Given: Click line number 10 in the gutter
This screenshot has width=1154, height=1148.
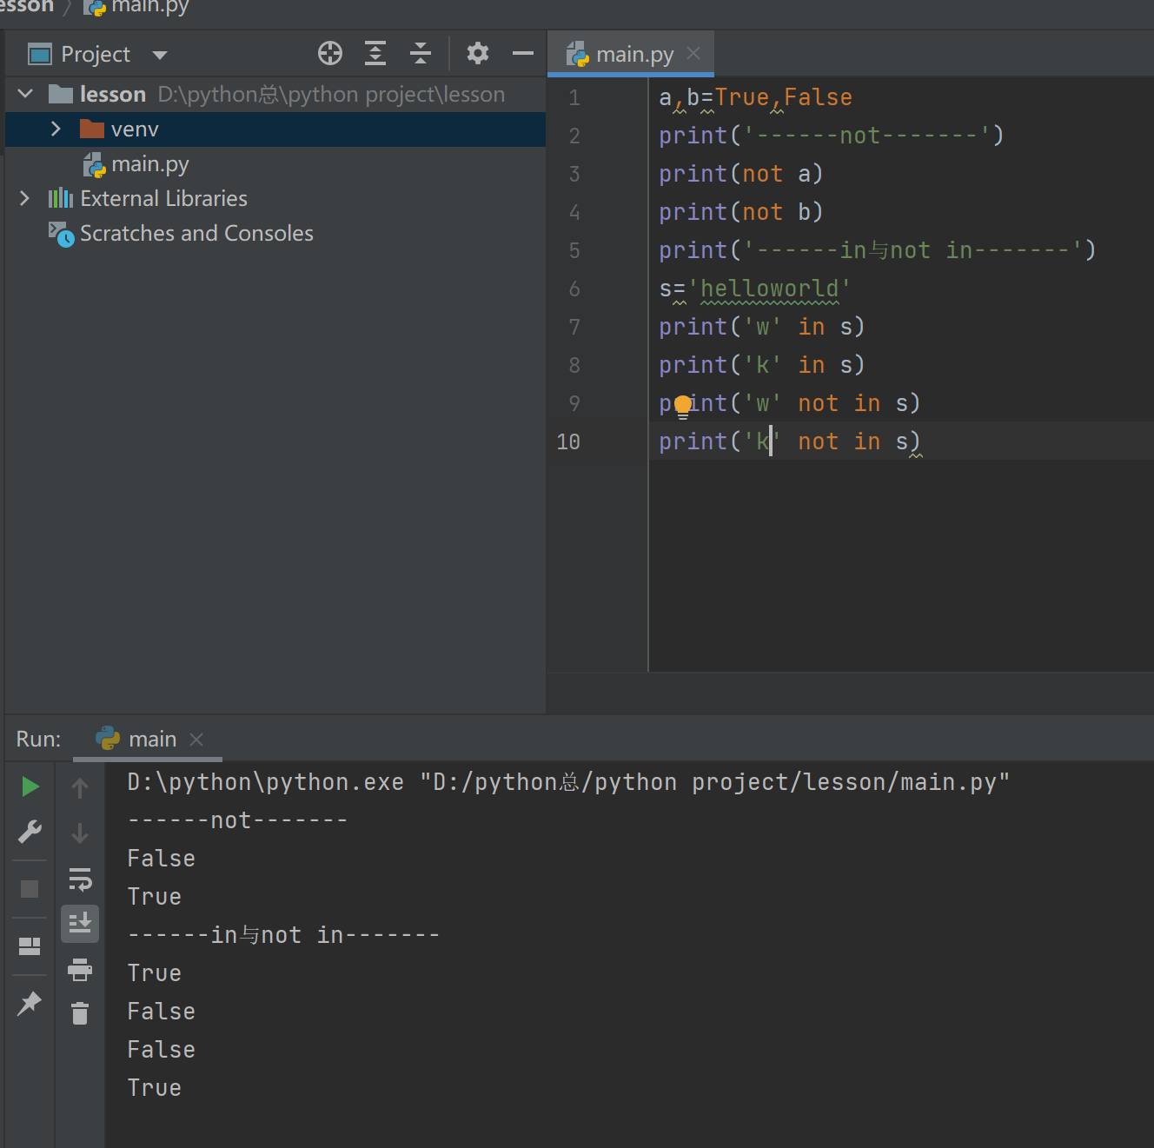Looking at the screenshot, I should [x=568, y=442].
